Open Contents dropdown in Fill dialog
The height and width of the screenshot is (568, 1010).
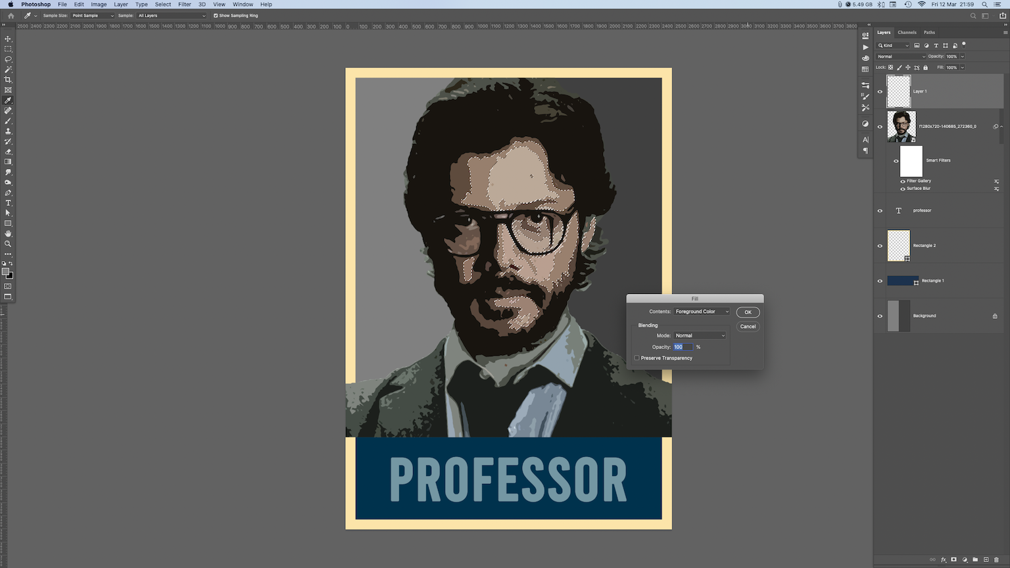coord(702,312)
